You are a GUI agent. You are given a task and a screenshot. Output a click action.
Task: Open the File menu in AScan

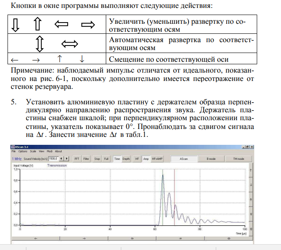[13, 151]
